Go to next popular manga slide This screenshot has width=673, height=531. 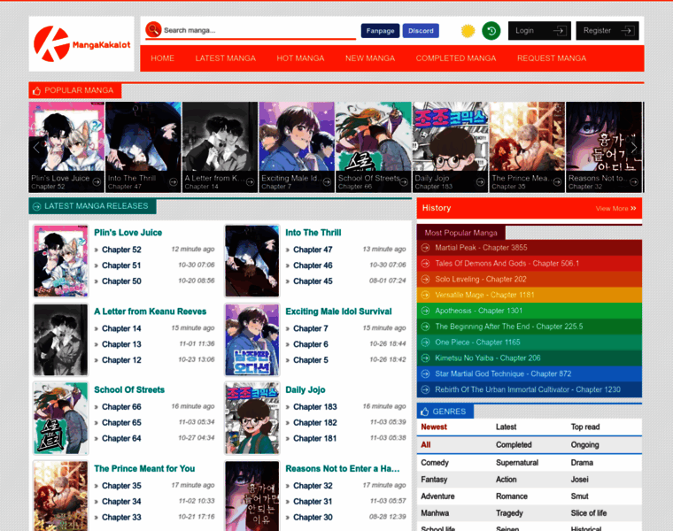click(634, 148)
